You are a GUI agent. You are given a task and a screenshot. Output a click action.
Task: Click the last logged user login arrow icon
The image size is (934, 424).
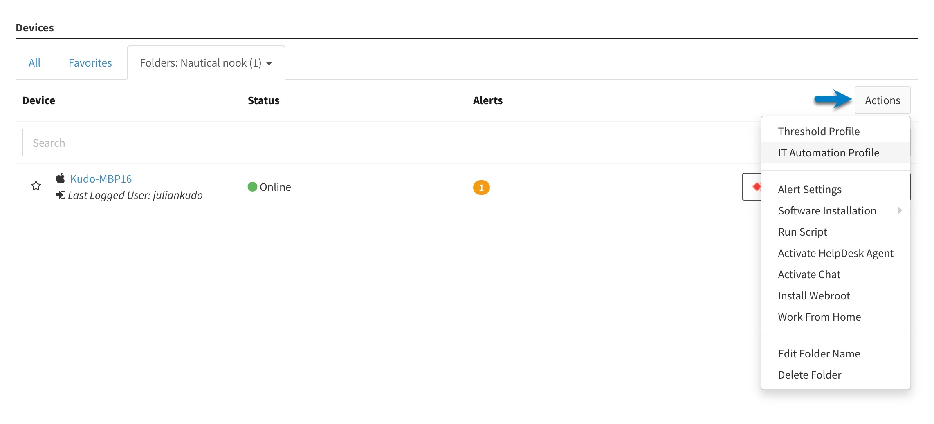[61, 195]
